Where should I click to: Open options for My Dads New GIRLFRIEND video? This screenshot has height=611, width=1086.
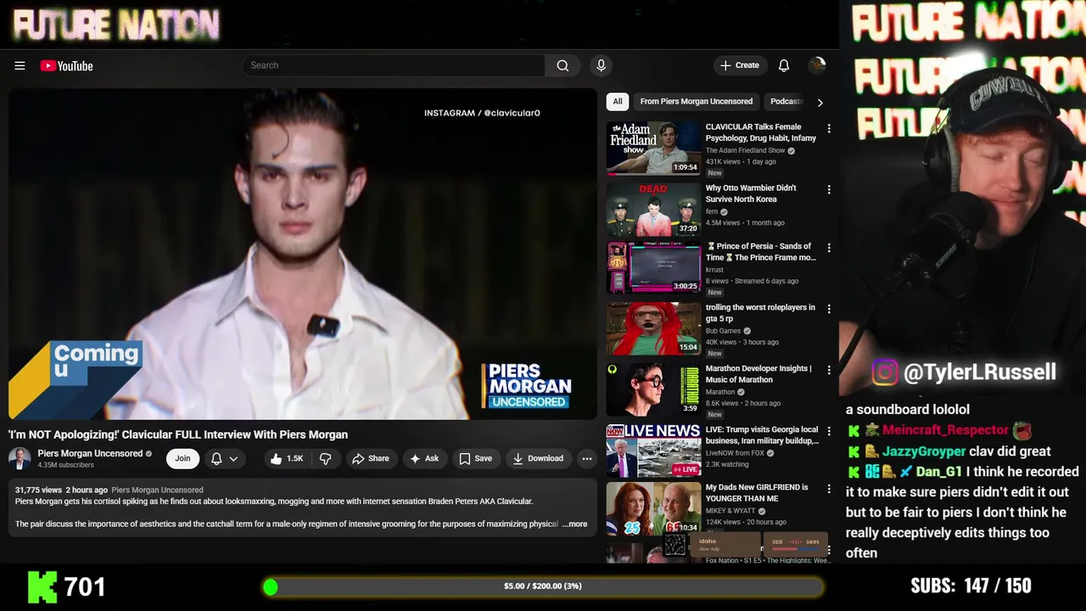tap(829, 489)
